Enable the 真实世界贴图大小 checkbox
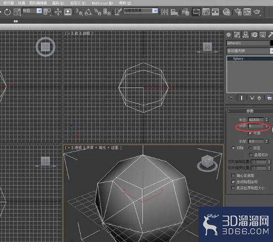The image size is (273, 242). (233, 188)
